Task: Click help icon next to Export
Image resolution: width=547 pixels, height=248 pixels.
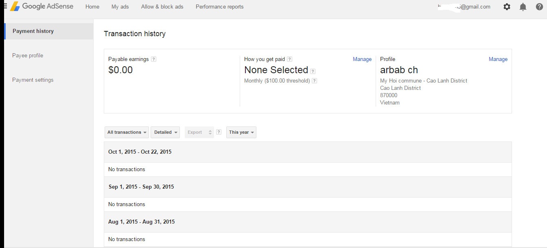Action: pos(219,132)
